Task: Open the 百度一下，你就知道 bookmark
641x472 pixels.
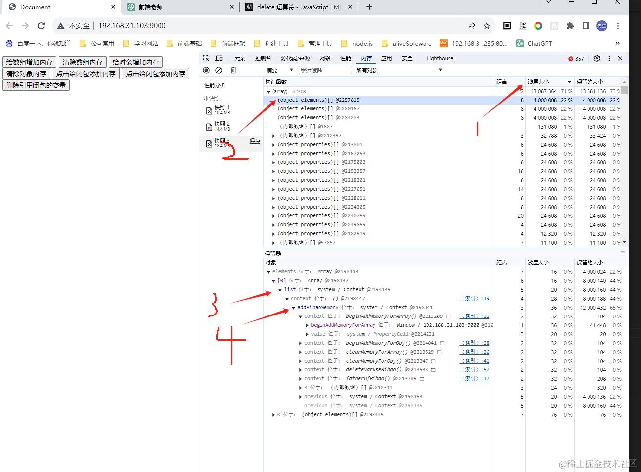Action: 38,43
